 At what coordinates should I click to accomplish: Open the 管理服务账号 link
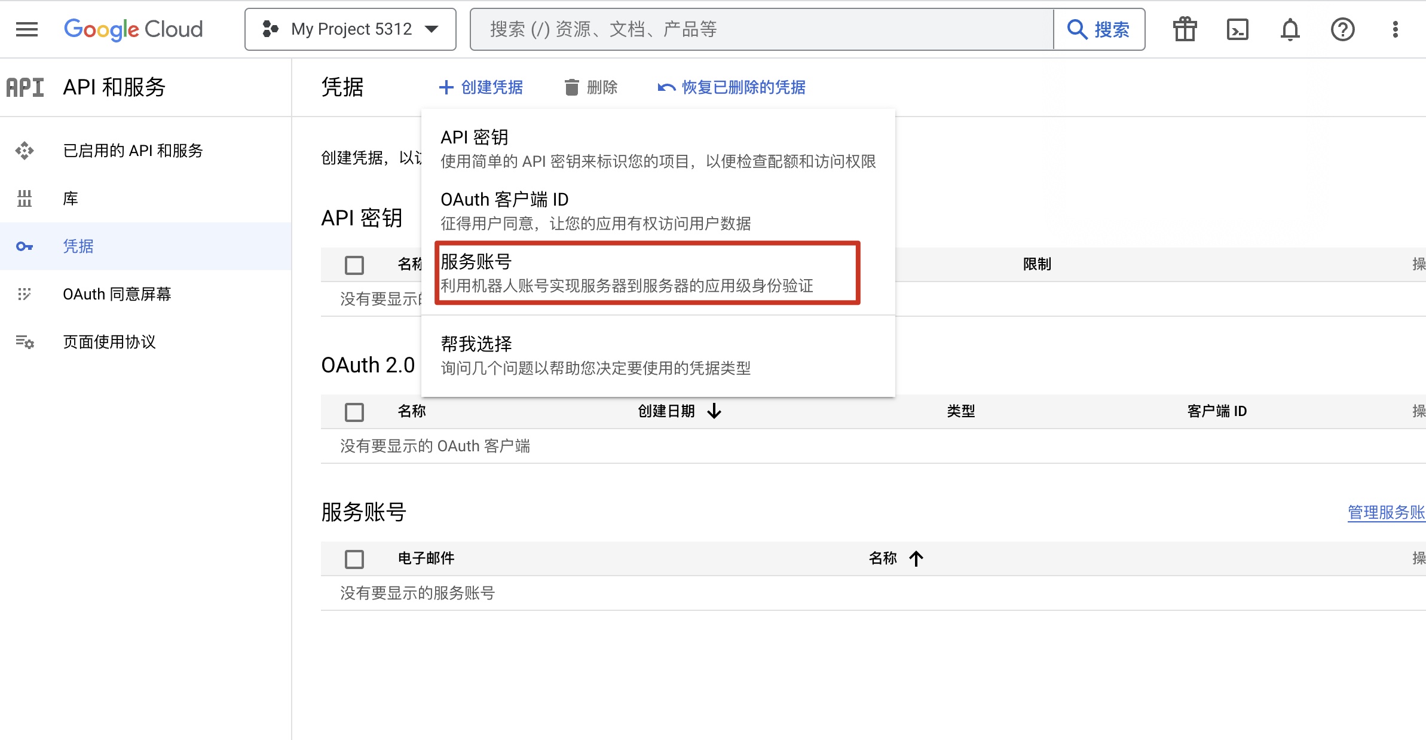point(1385,512)
